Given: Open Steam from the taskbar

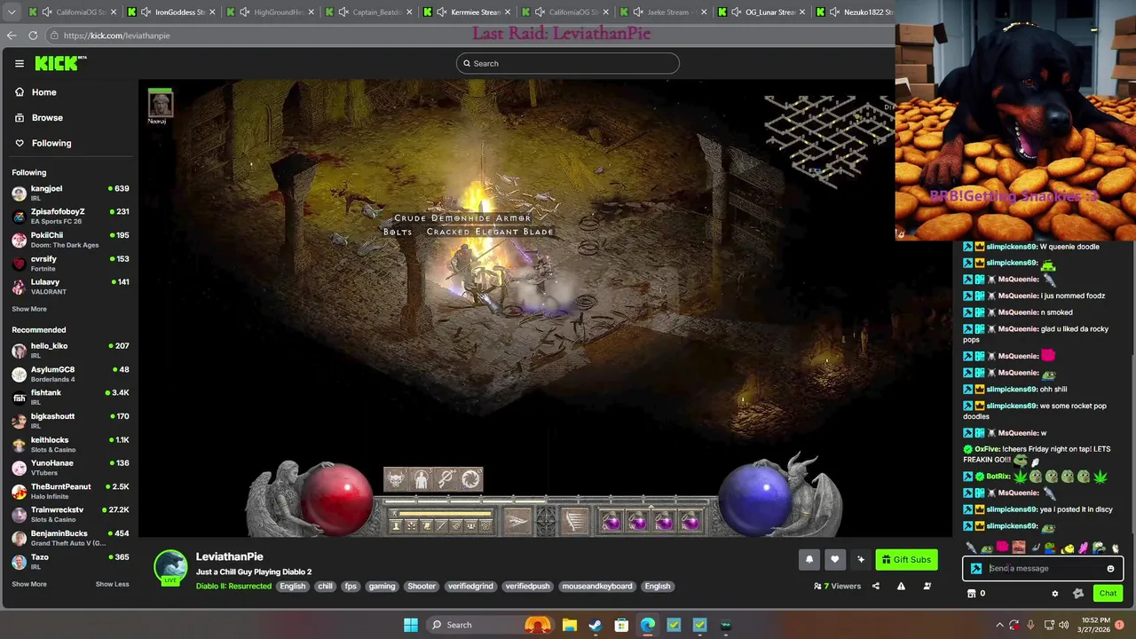Looking at the screenshot, I should (595, 625).
